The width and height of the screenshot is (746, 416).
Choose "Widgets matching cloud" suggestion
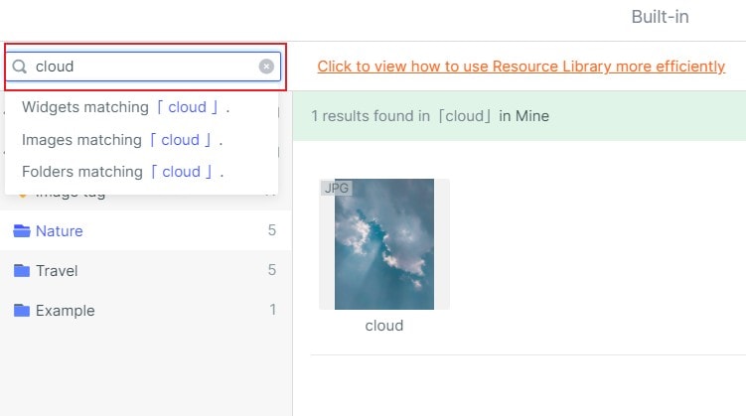tap(125, 107)
